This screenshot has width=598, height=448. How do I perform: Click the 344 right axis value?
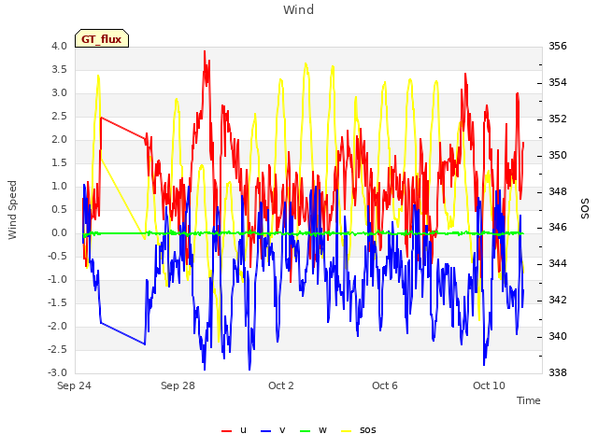tap(558, 263)
